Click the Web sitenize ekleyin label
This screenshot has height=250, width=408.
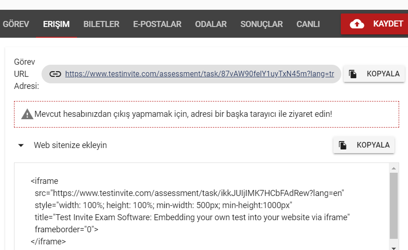(70, 145)
